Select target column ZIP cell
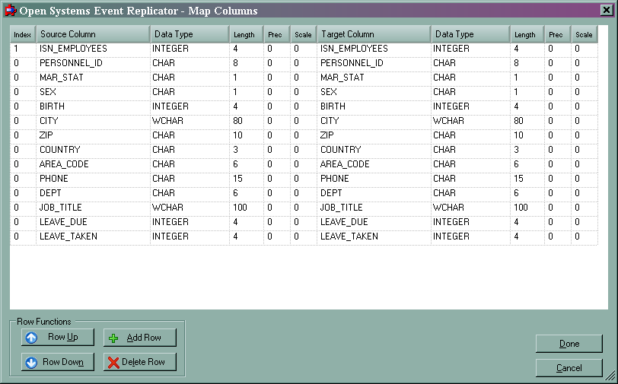 coord(374,135)
